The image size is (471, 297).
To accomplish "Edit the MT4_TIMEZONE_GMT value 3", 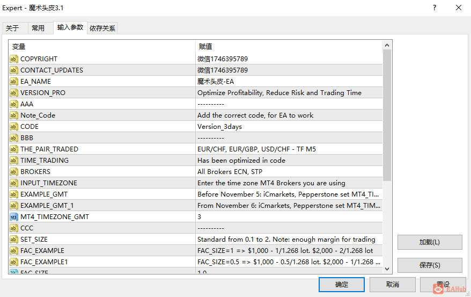I will [x=289, y=217].
